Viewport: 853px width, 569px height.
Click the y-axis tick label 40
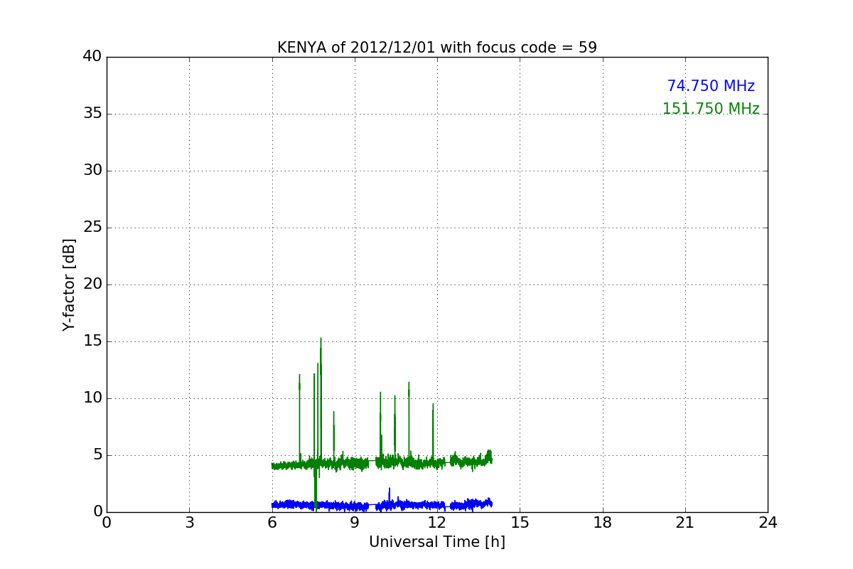[x=92, y=57]
